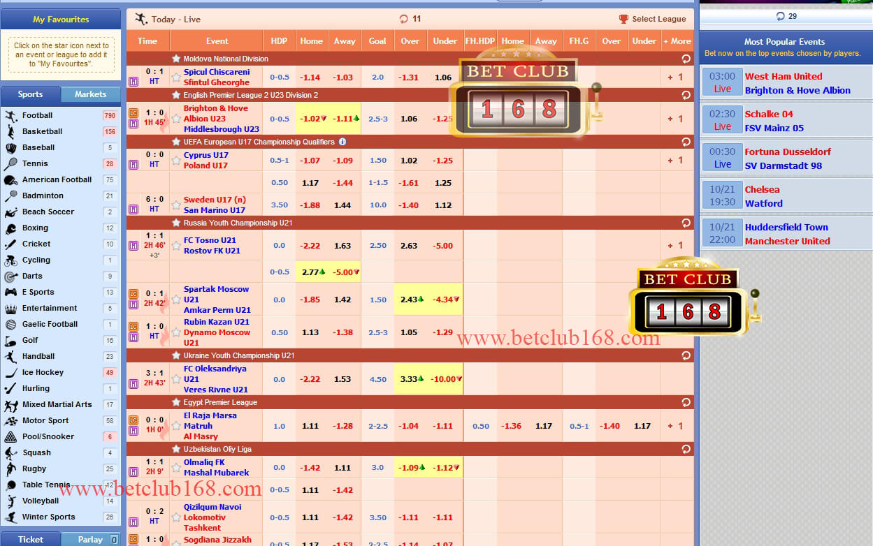Pick home odds 2.77 in FC Tosno second line
Viewport: 873px width, 546px height.
coord(311,272)
